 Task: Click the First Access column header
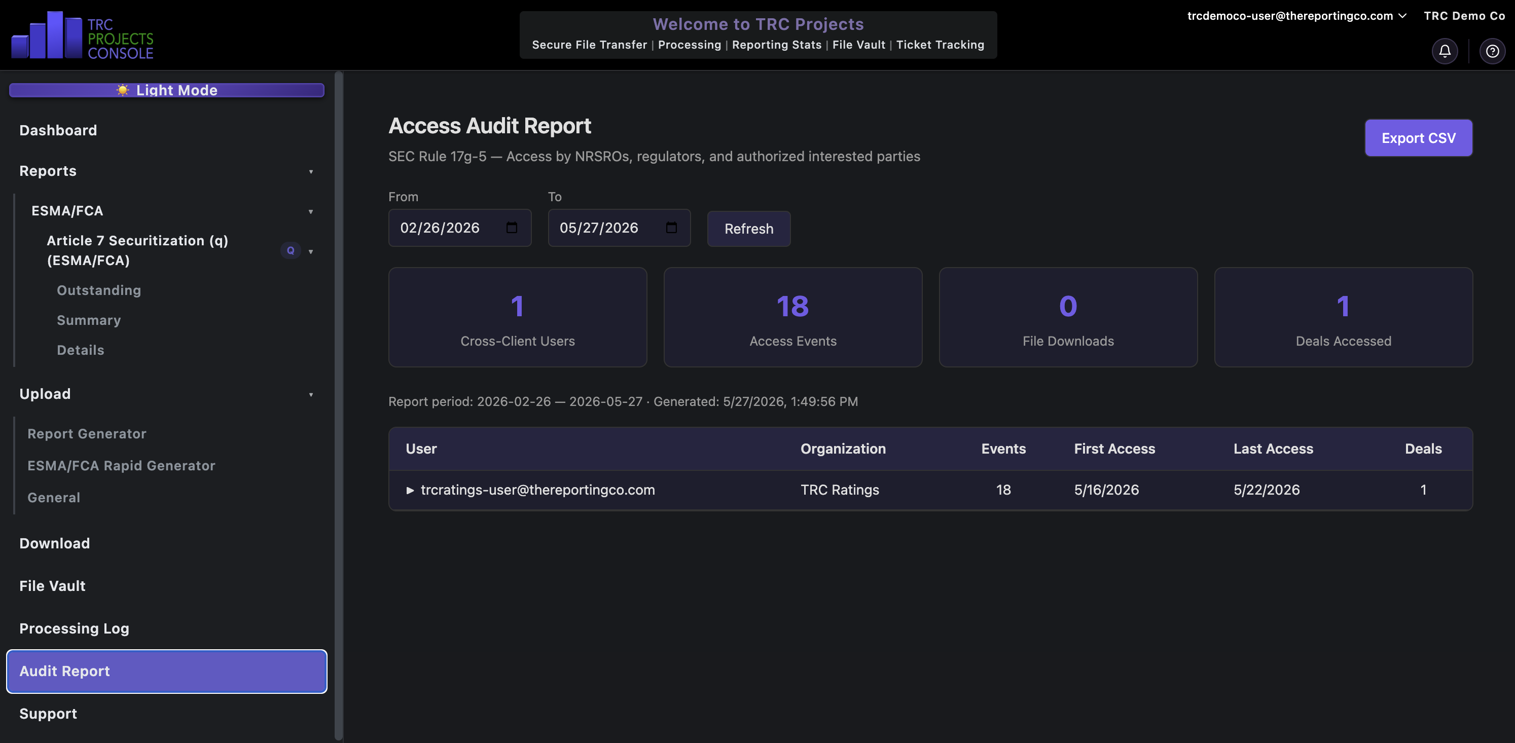coord(1114,449)
